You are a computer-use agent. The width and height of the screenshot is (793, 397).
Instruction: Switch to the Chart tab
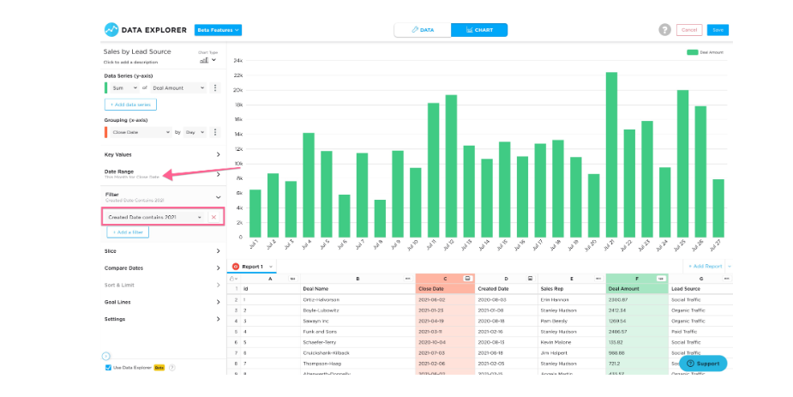pyautogui.click(x=479, y=30)
